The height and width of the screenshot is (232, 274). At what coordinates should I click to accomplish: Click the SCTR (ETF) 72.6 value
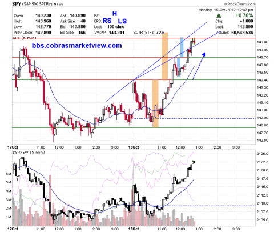point(160,33)
